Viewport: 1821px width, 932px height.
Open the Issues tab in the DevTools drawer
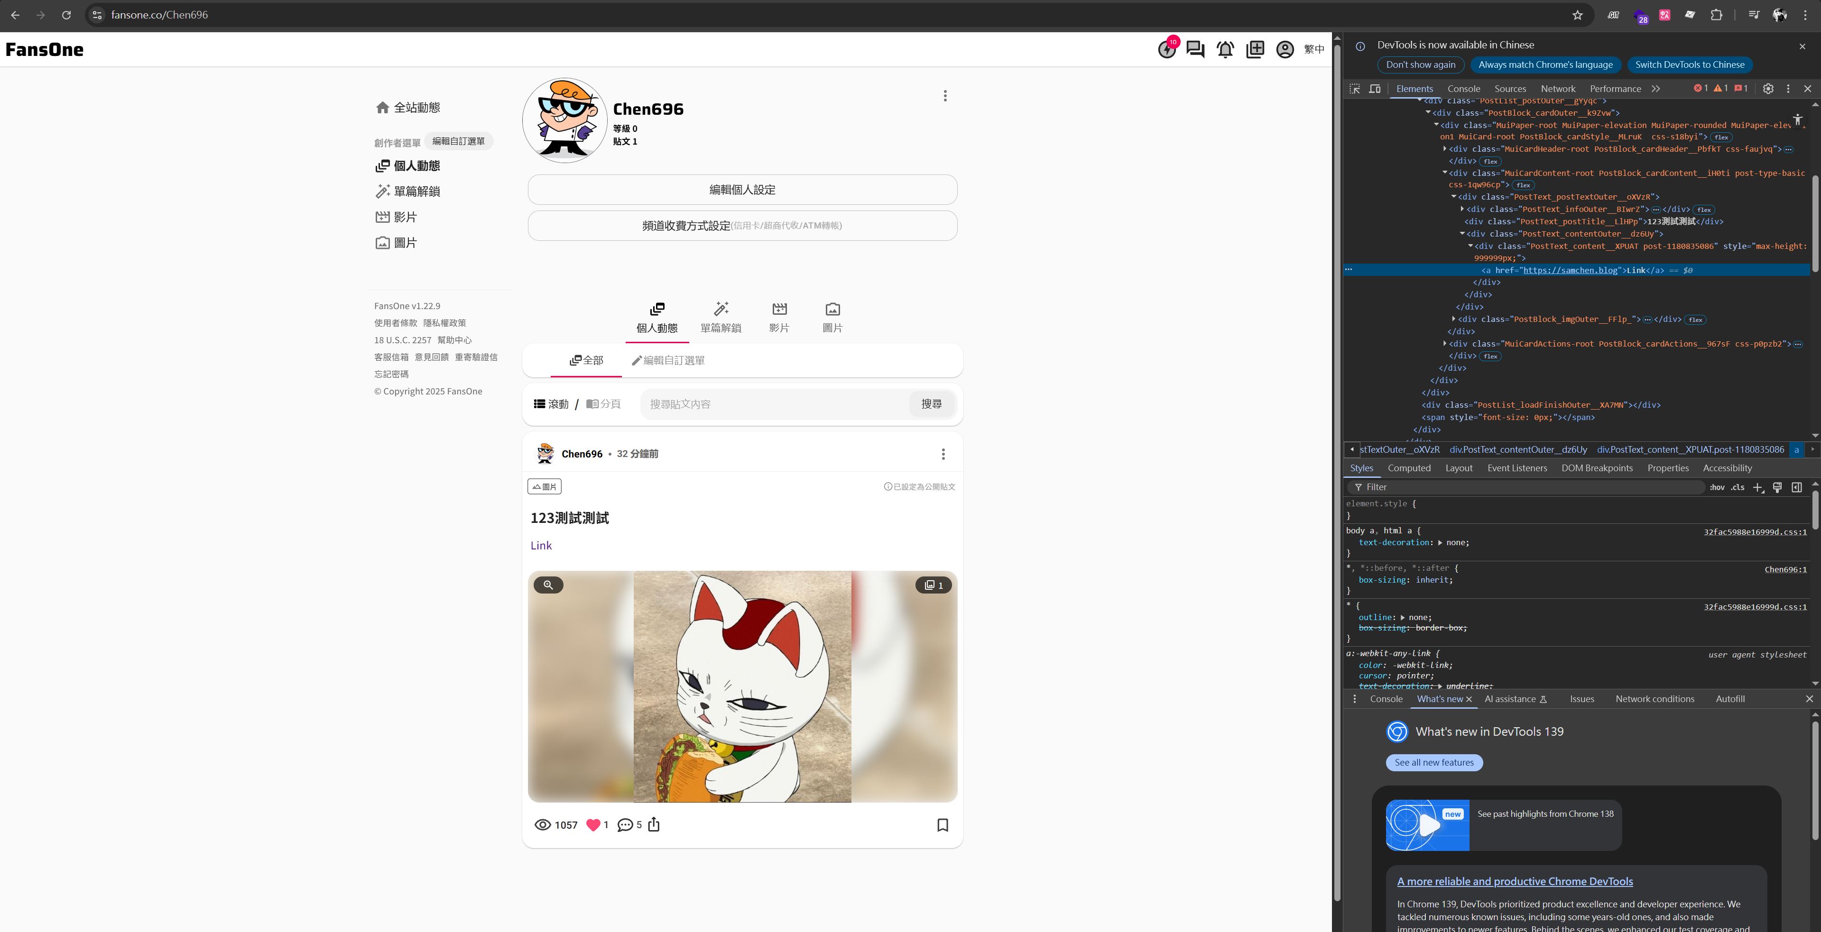coord(1582,700)
